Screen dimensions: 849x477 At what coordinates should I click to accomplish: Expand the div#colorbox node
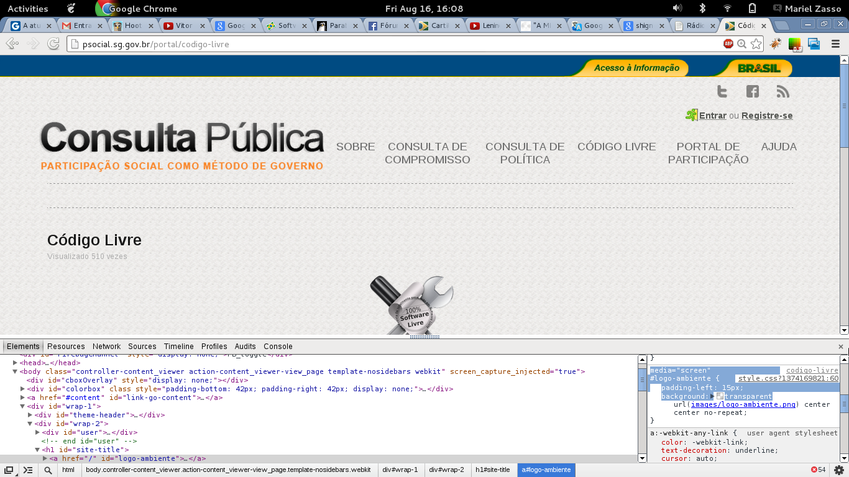[23, 389]
